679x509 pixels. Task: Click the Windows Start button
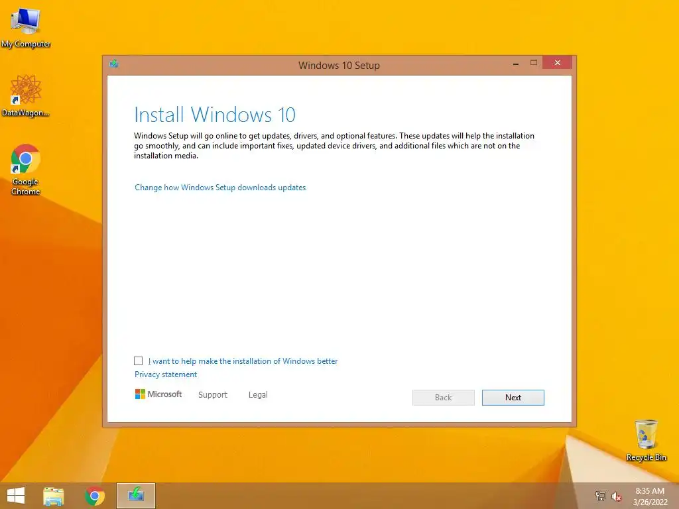[16, 496]
